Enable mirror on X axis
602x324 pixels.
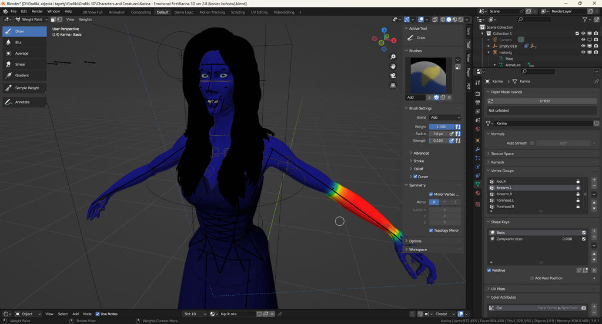click(x=434, y=202)
